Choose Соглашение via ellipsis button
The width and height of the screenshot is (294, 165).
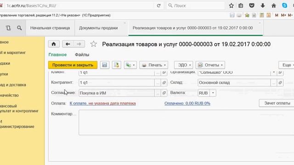(x=158, y=93)
